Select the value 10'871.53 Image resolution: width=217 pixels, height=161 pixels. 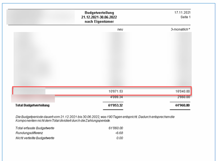pyautogui.click(x=116, y=91)
